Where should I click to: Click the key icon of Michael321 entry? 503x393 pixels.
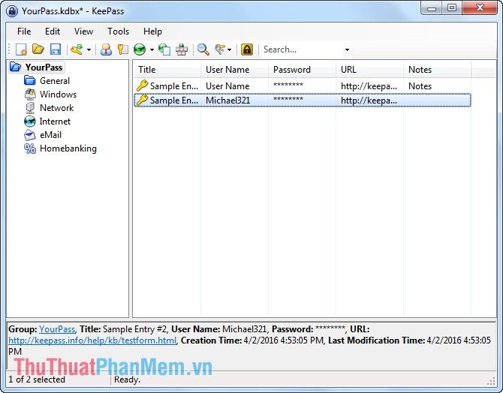pyautogui.click(x=142, y=100)
